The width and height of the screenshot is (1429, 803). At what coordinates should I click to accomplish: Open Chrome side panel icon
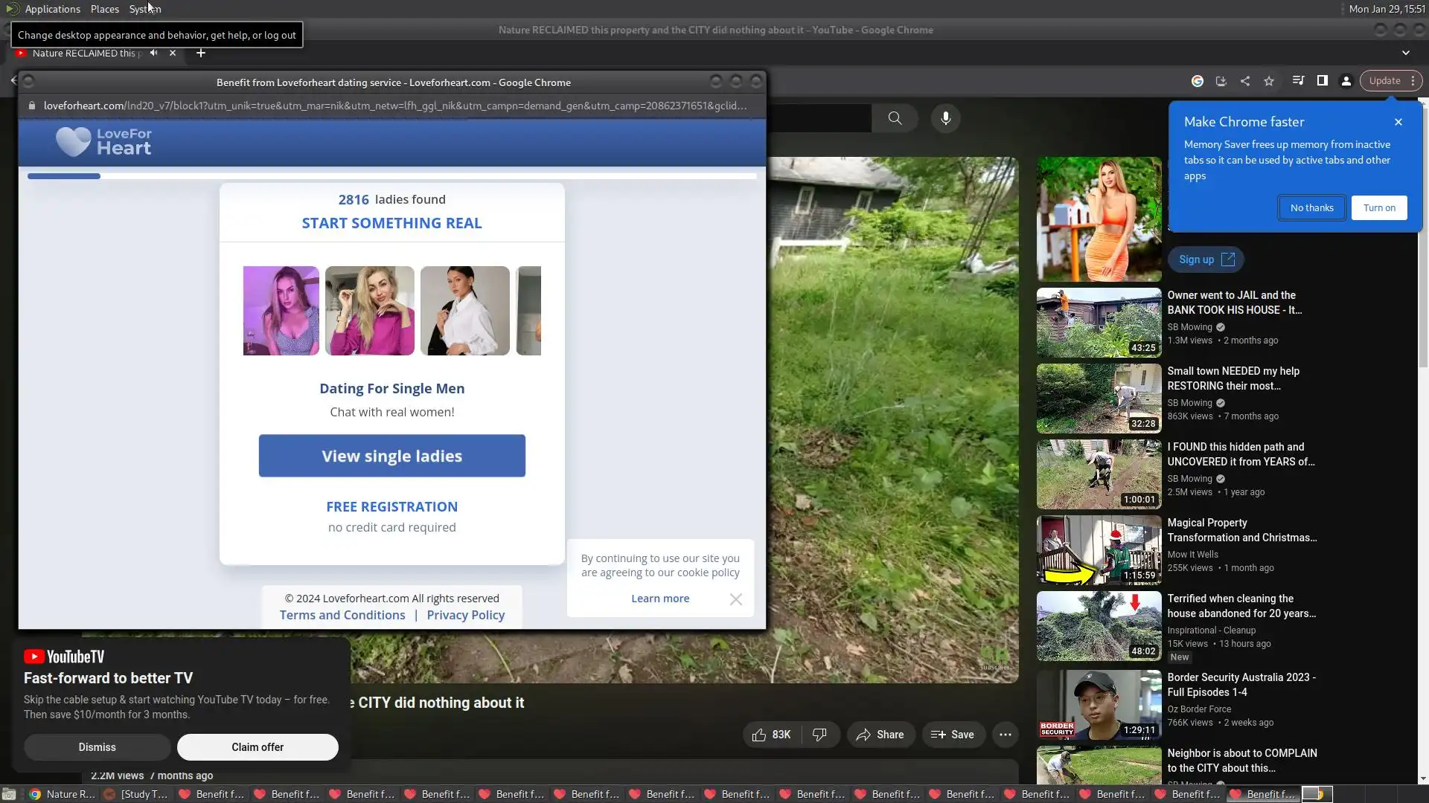tap(1323, 81)
